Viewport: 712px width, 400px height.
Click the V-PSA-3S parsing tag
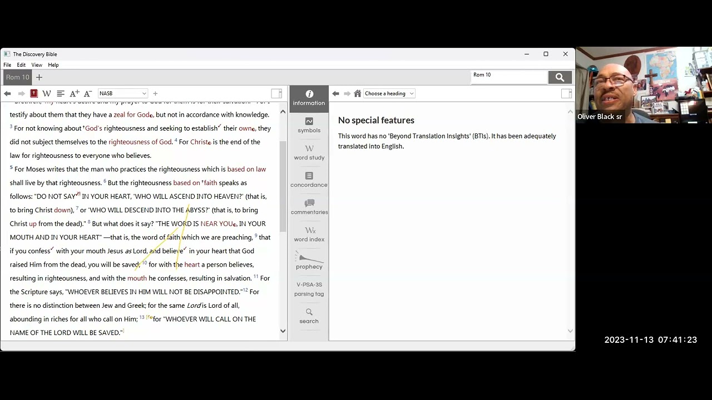tap(309, 289)
